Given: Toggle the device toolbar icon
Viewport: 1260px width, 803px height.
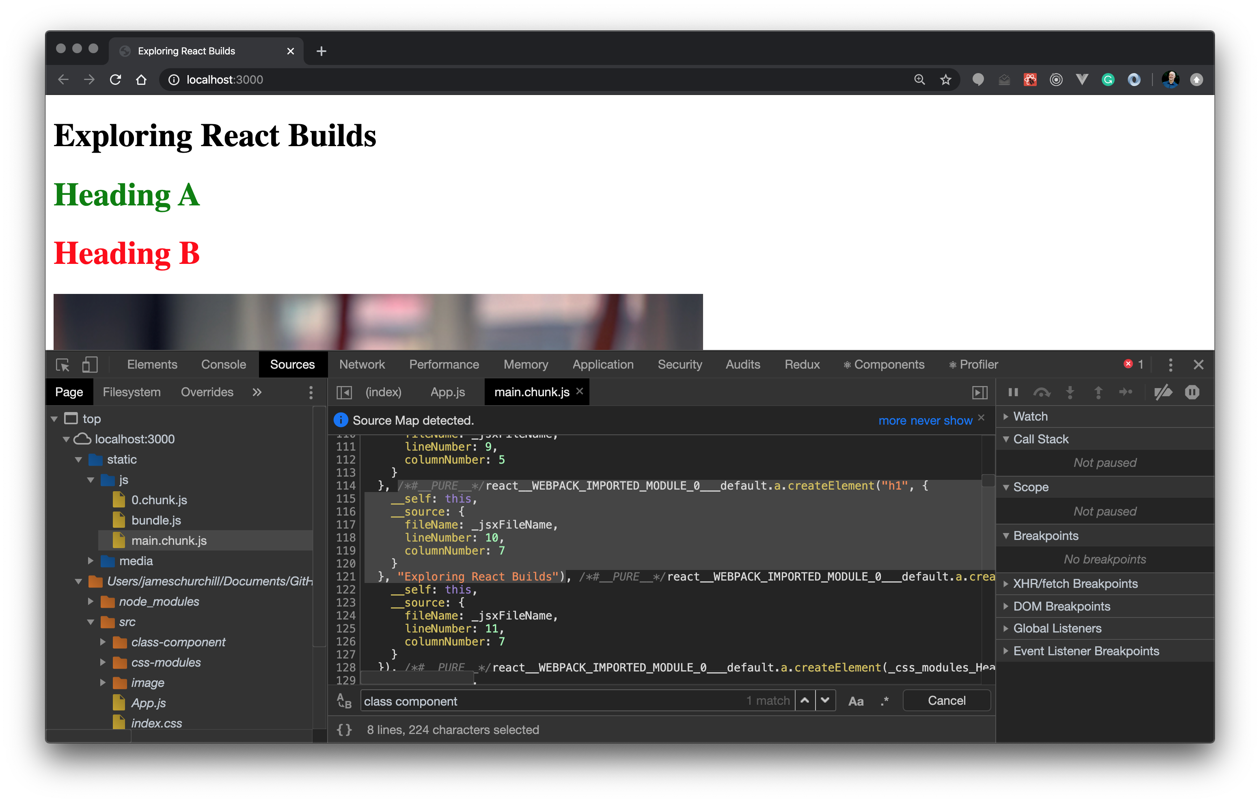Looking at the screenshot, I should point(89,365).
